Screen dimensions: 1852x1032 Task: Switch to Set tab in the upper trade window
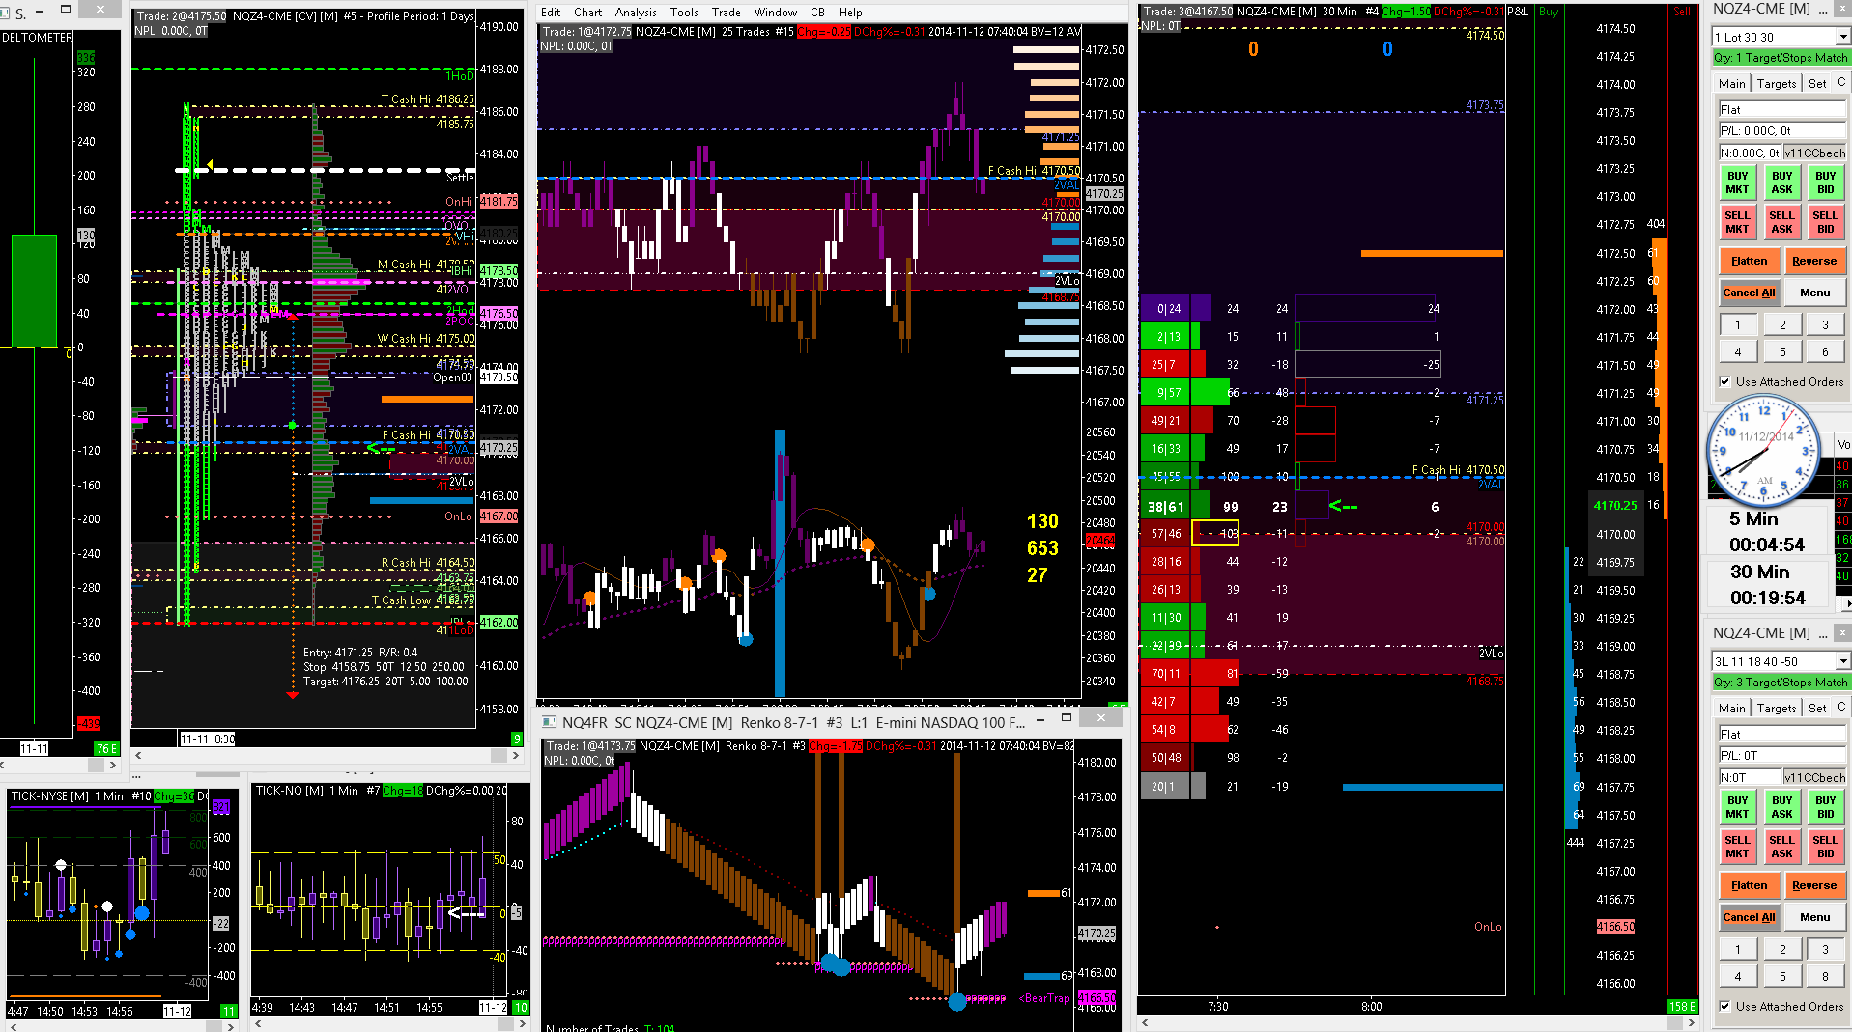(x=1817, y=84)
